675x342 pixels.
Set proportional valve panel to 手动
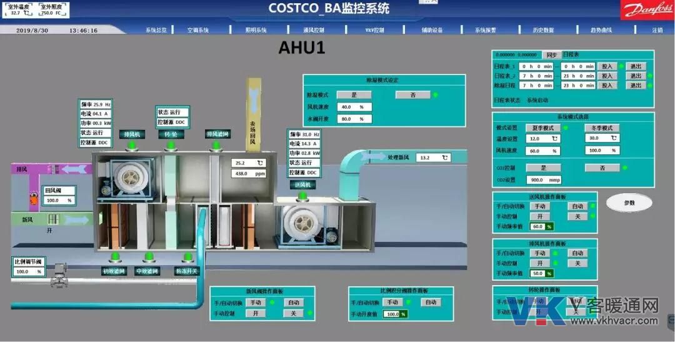(392, 303)
